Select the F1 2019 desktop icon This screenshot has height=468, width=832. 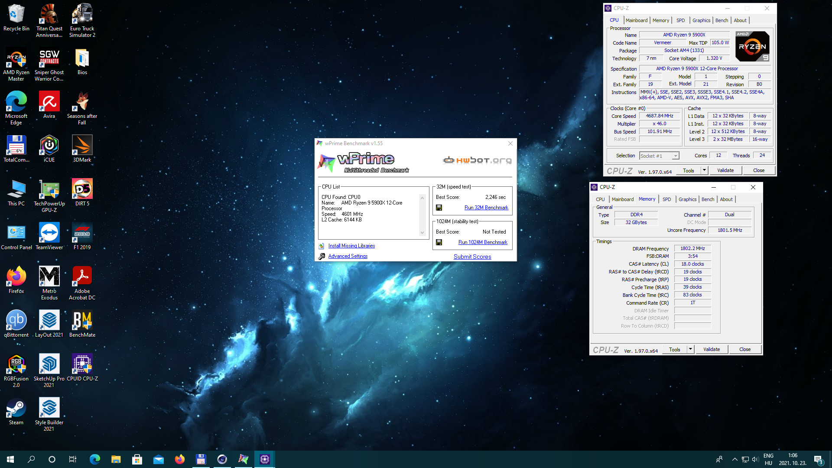click(82, 237)
